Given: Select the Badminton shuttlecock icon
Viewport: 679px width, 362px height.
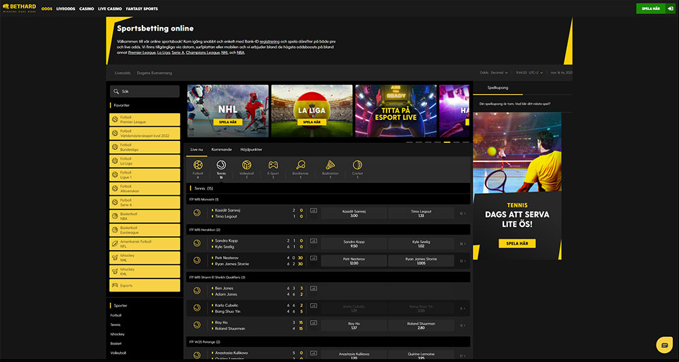Looking at the screenshot, I should click(x=330, y=165).
